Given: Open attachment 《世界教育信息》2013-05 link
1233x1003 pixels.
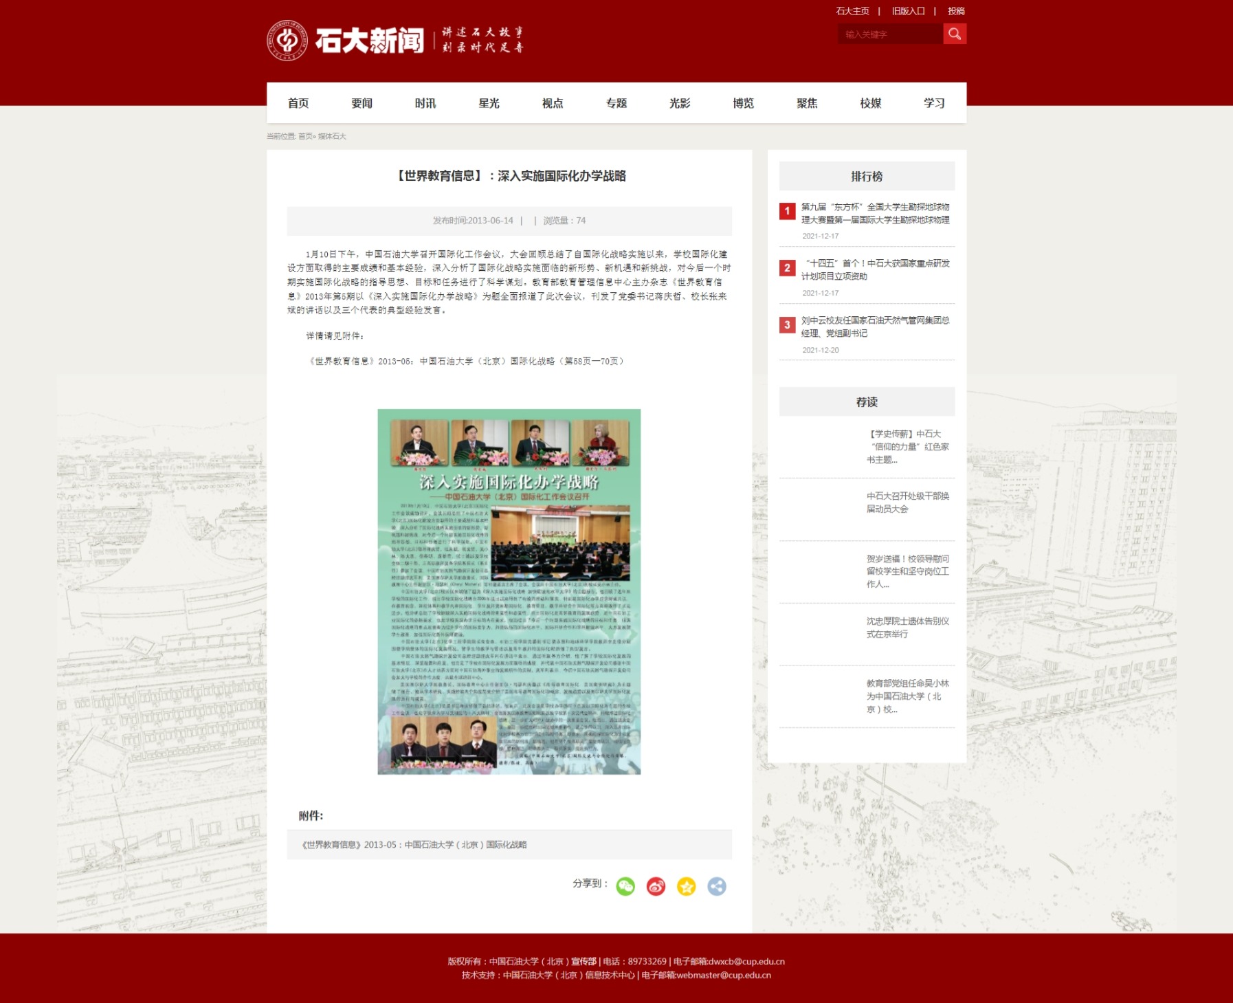Looking at the screenshot, I should pyautogui.click(x=414, y=845).
